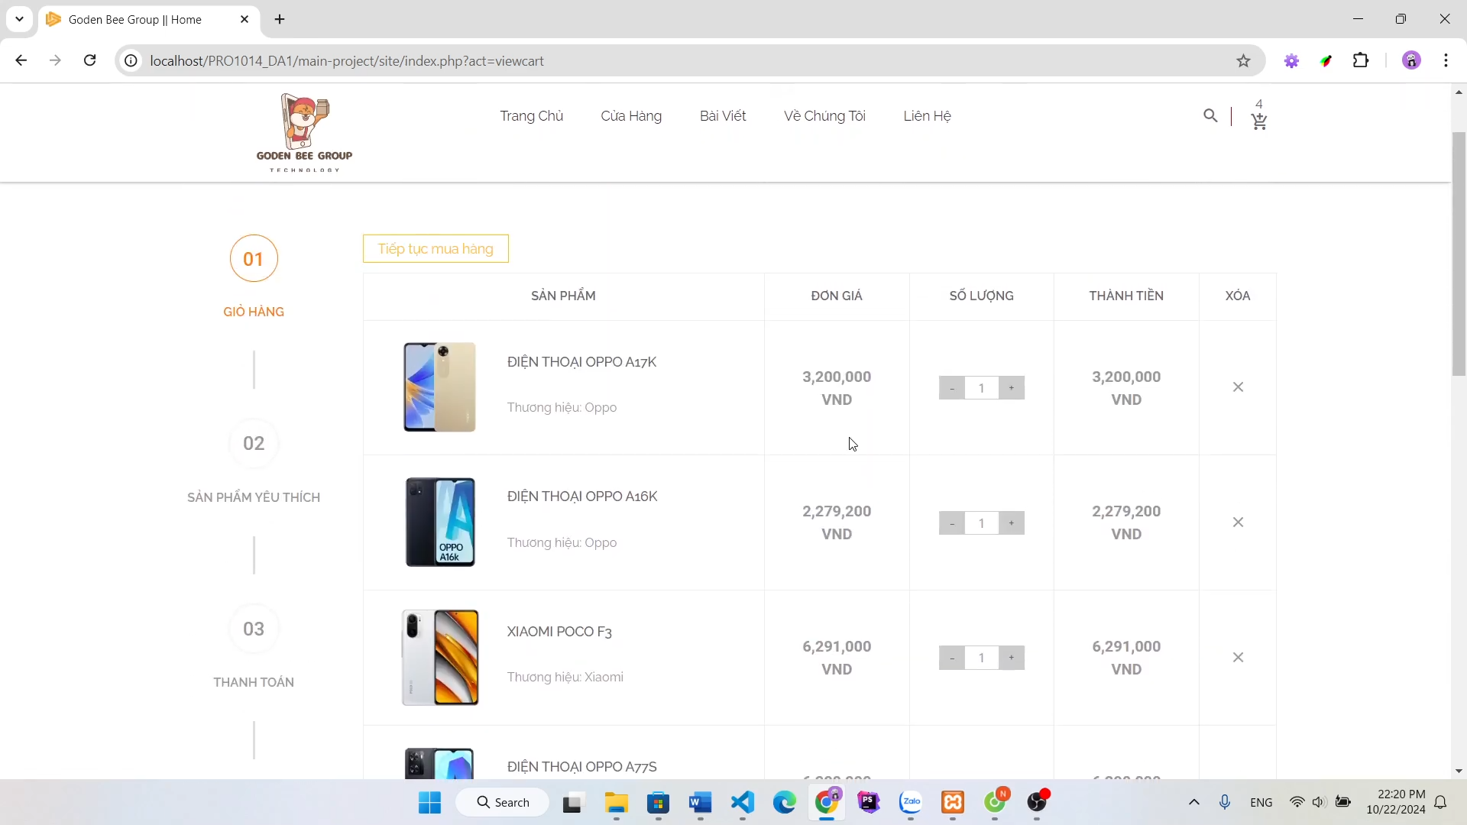This screenshot has height=825, width=1467.
Task: Open the shopping cart icon in header
Action: pos(1259,121)
